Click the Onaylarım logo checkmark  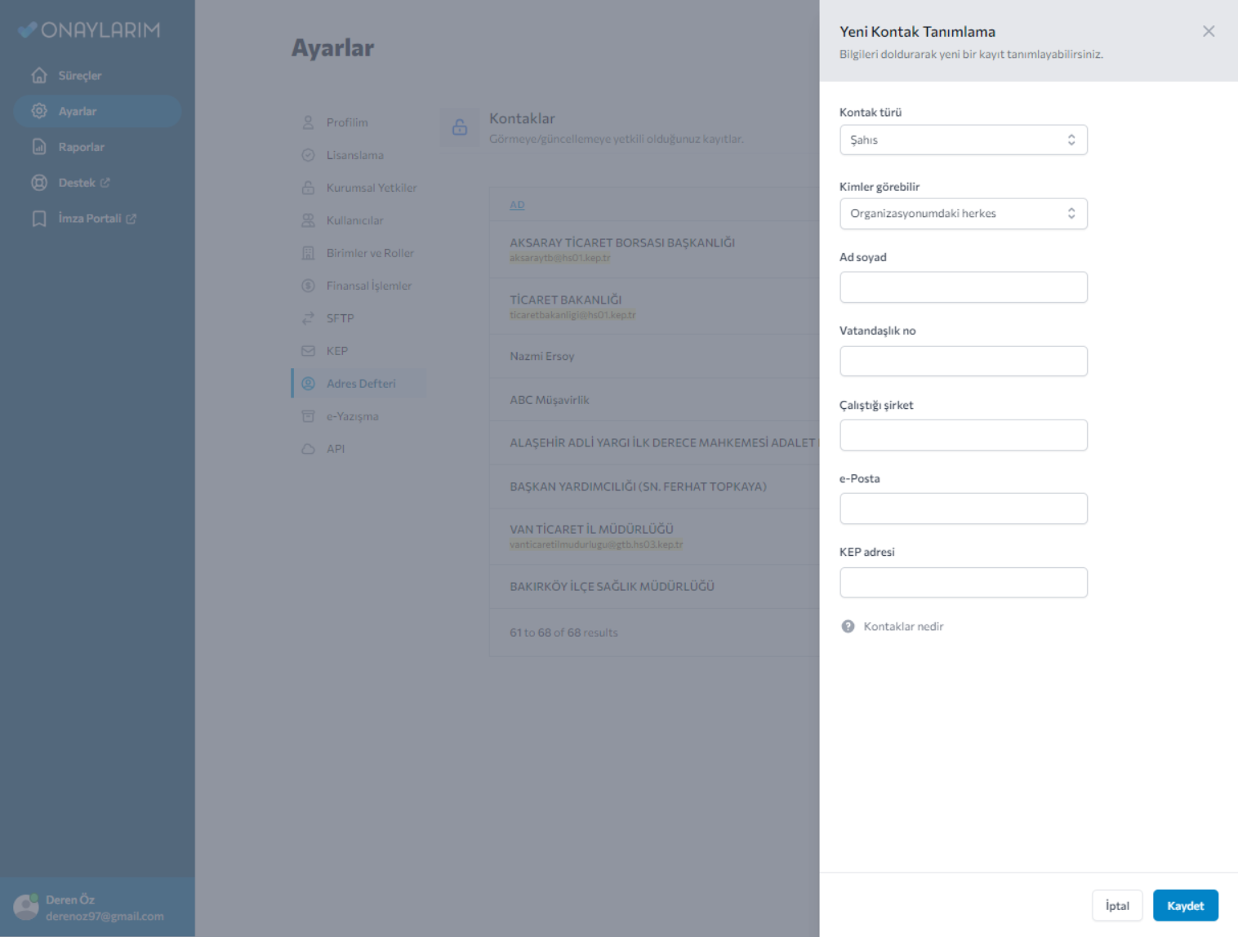click(27, 30)
